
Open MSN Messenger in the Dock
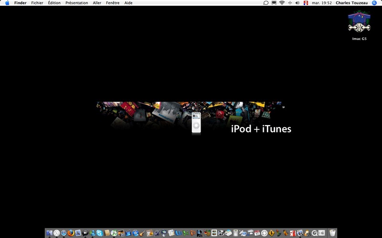click(93, 233)
